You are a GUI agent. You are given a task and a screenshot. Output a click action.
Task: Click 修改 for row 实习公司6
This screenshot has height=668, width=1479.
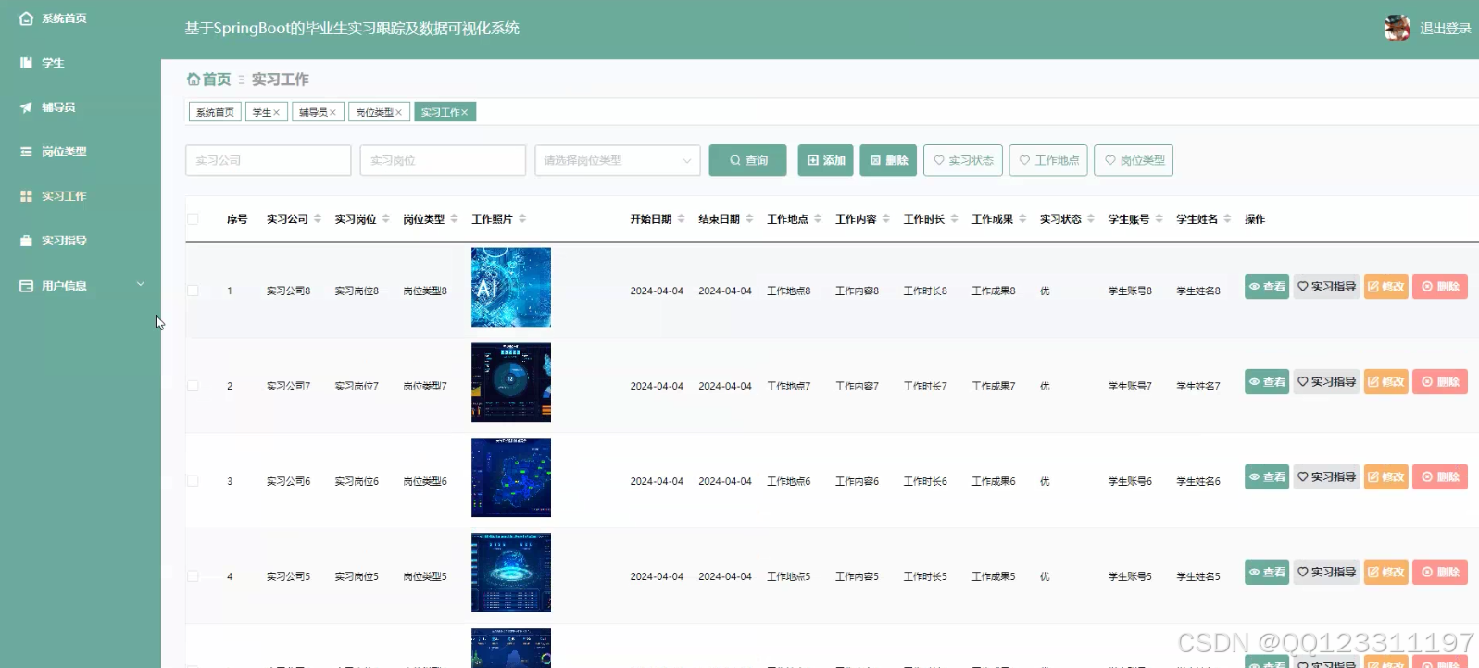pos(1386,477)
